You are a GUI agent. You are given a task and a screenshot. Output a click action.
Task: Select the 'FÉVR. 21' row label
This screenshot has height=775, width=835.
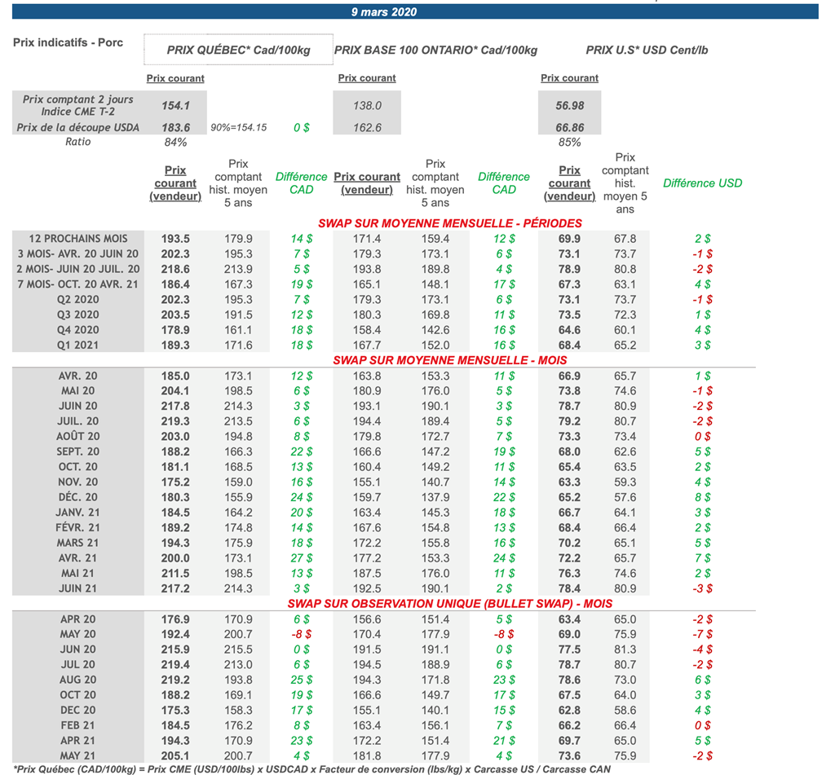point(78,527)
